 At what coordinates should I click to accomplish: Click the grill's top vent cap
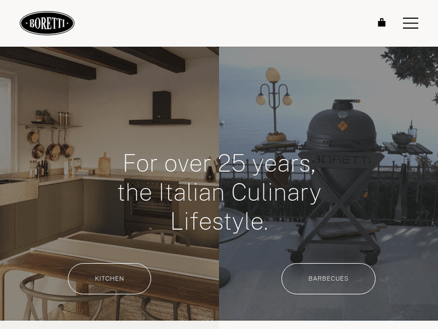346,104
